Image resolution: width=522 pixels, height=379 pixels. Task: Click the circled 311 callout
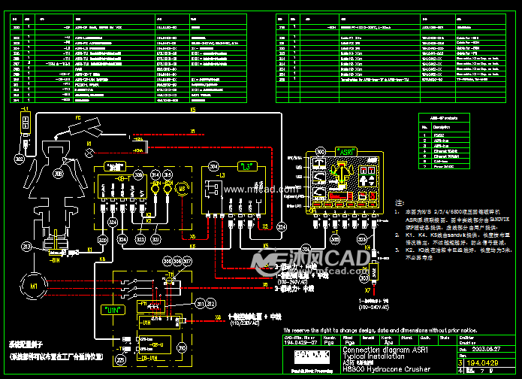point(200,304)
